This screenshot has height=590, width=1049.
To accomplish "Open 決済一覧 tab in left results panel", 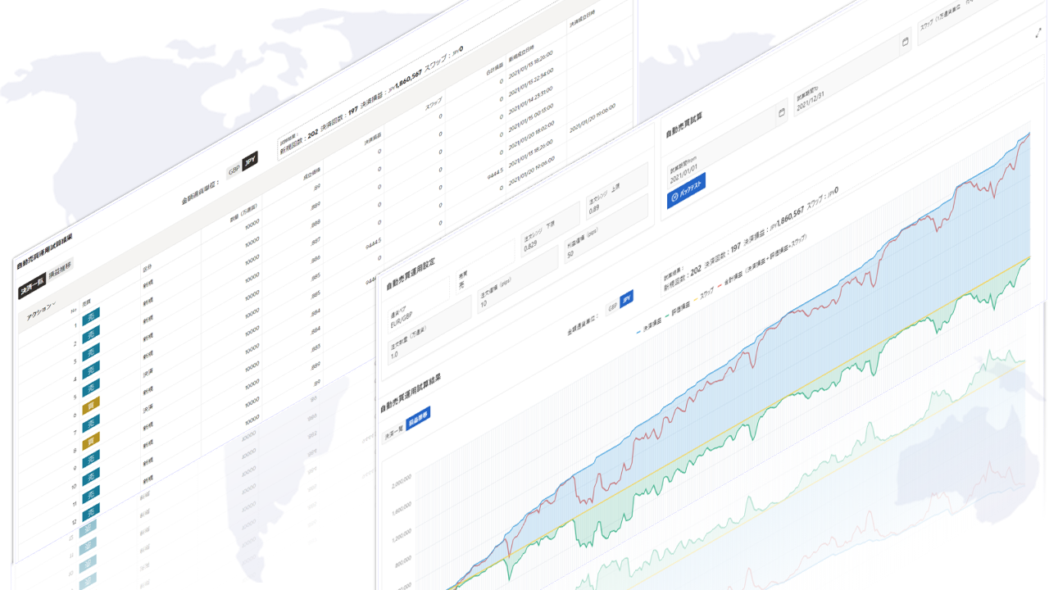I will 33,287.
